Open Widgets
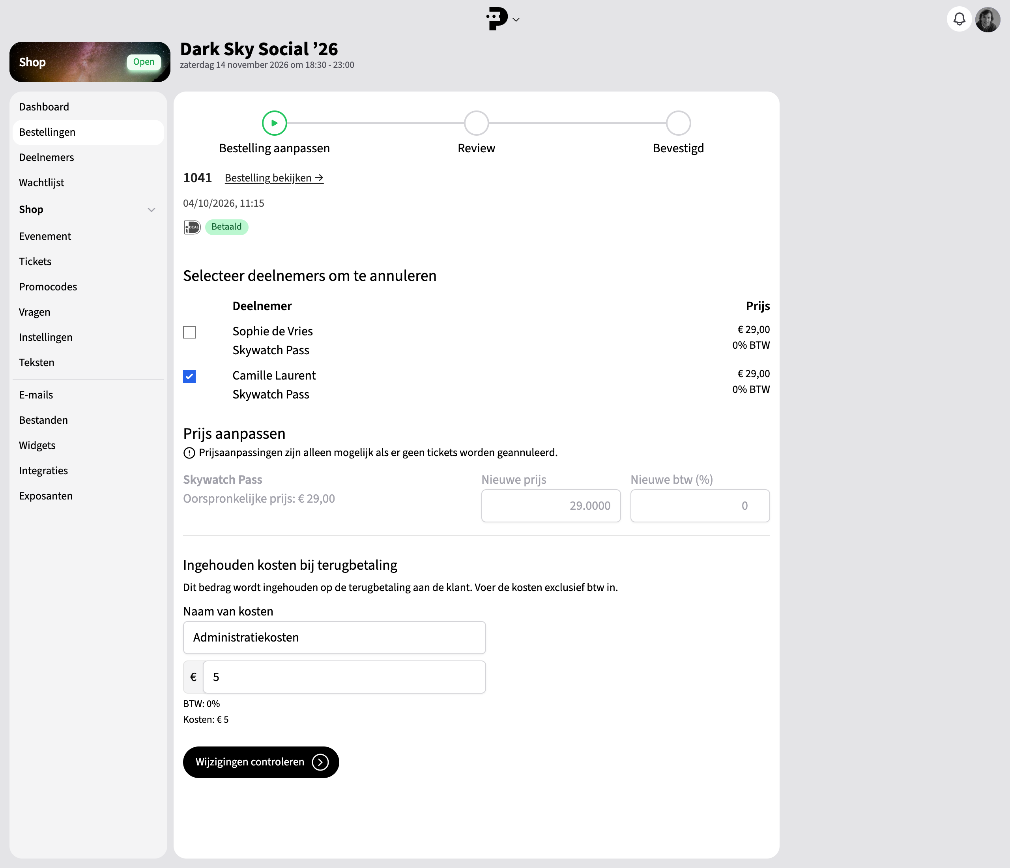 [x=88, y=446]
